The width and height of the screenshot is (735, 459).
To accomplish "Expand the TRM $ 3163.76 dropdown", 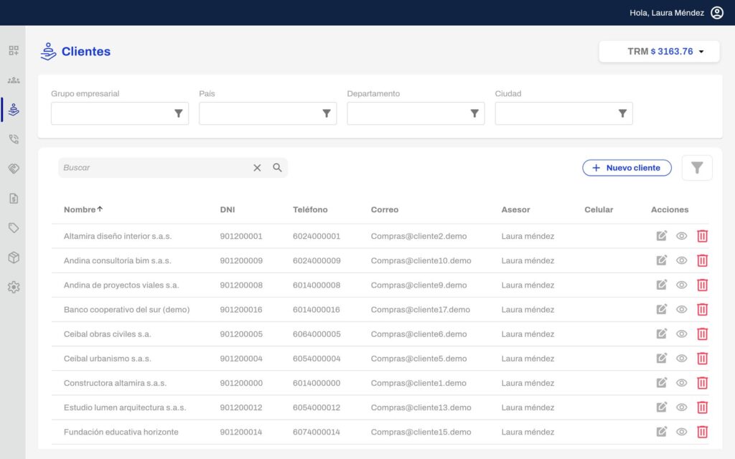I will click(659, 52).
